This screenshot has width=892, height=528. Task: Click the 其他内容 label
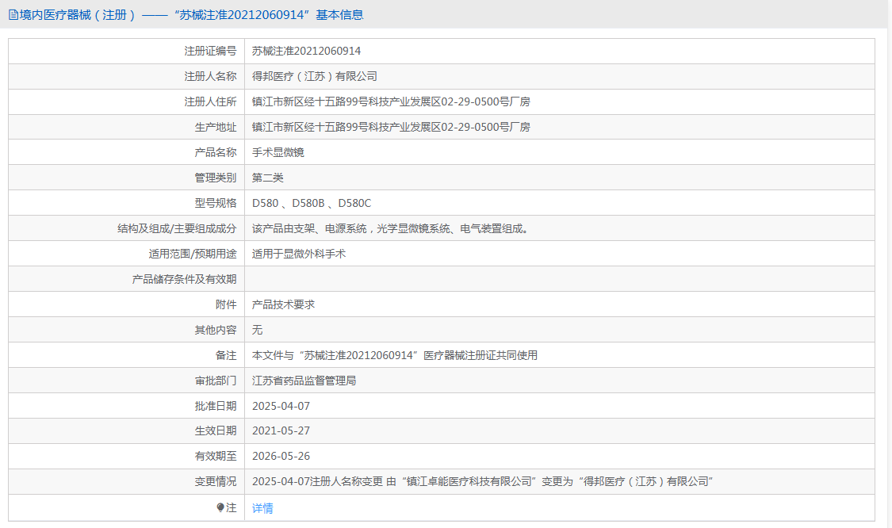click(215, 330)
